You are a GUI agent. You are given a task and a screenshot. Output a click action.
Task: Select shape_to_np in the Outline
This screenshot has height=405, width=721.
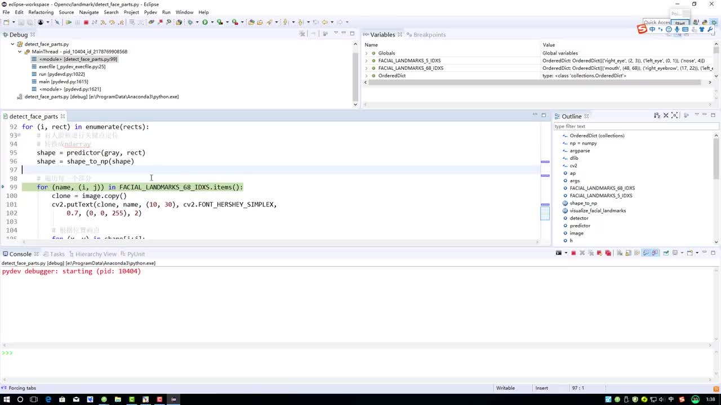(x=584, y=203)
